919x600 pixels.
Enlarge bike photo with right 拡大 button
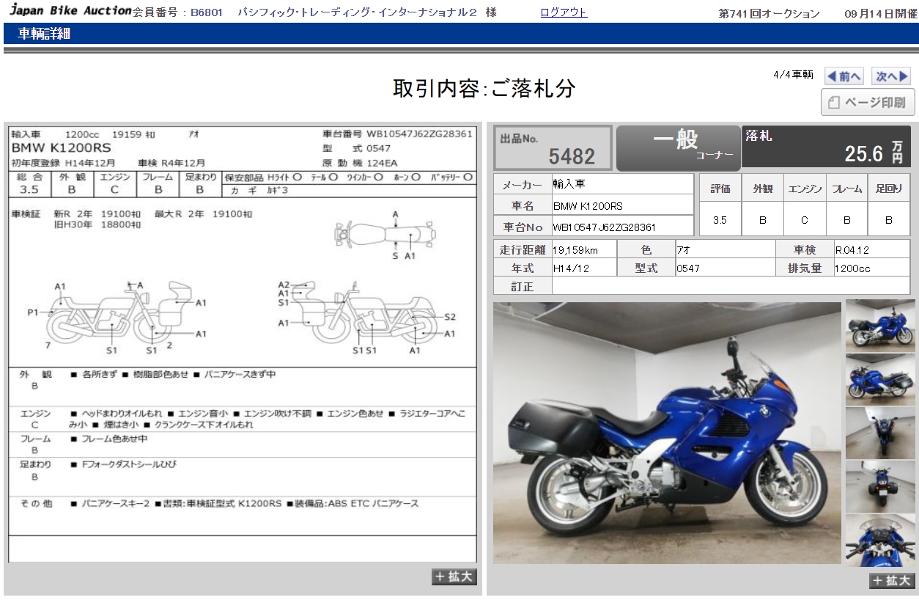pyautogui.click(x=892, y=580)
